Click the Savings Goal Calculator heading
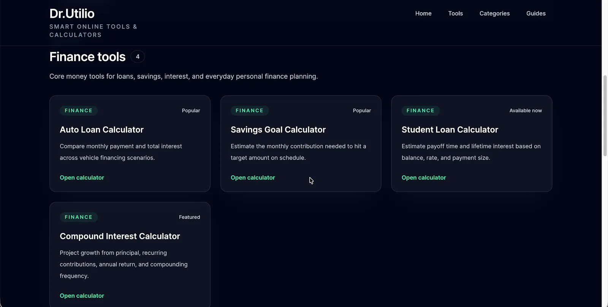 pos(278,130)
